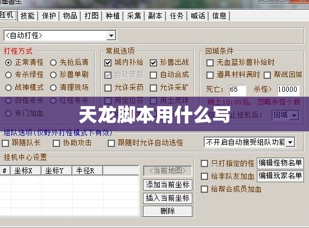309x228 pixels.
Task: Check 只打指定的怪 option
Action: [x=204, y=163]
